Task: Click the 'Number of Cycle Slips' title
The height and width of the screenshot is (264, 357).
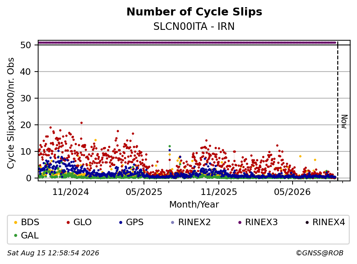Action: [194, 12]
